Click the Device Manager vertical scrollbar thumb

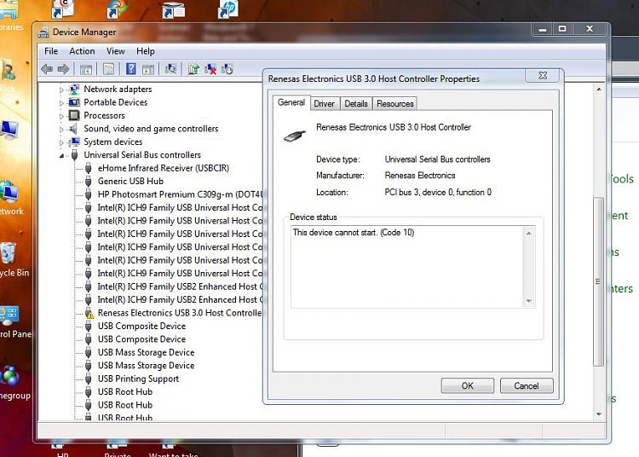tap(598, 281)
